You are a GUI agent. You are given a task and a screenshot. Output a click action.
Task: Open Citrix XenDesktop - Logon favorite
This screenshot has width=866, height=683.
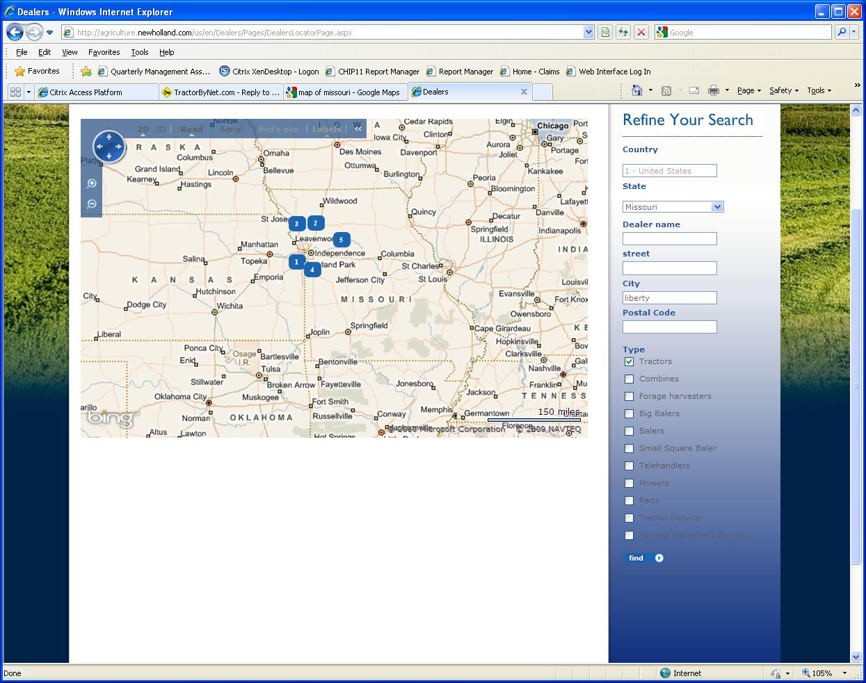pos(269,71)
